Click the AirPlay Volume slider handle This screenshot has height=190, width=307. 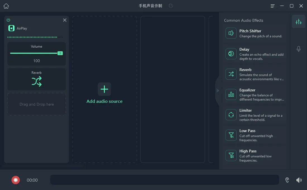click(60, 53)
